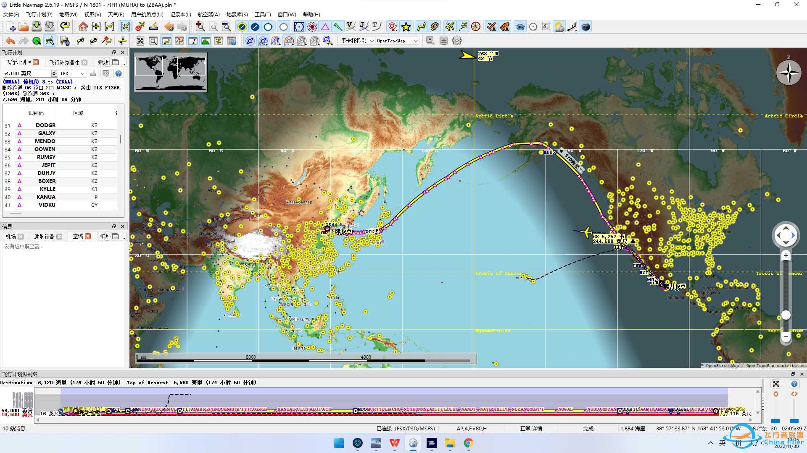Click the map zoom slider handle
The width and height of the screenshot is (807, 453).
(786, 315)
